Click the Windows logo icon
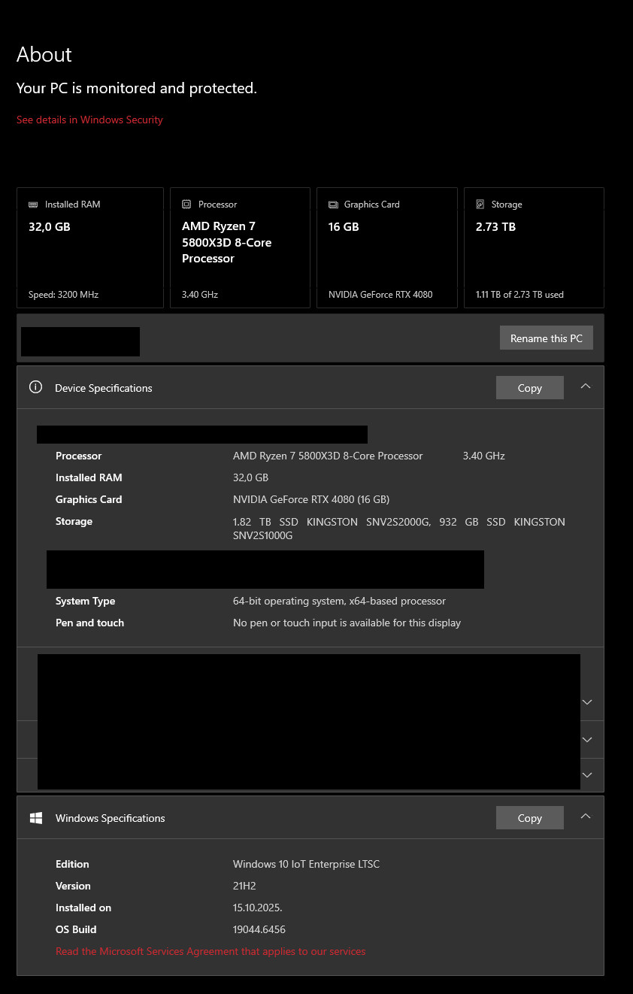 click(35, 817)
